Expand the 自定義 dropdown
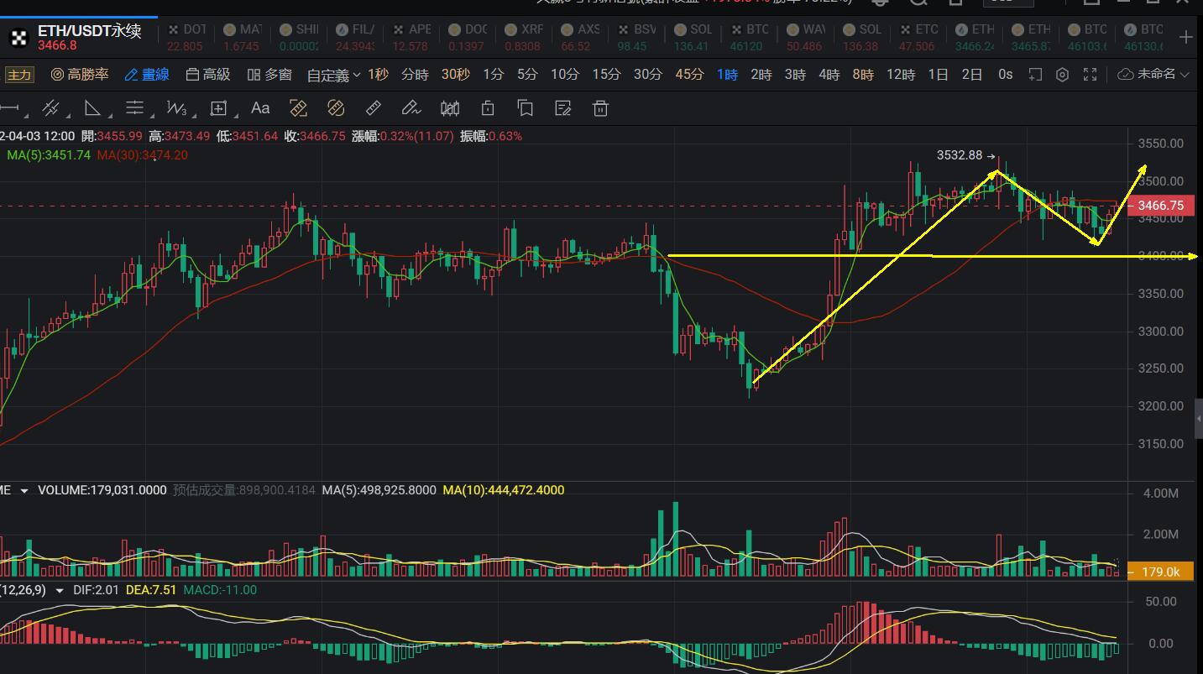The height and width of the screenshot is (674, 1203). point(333,76)
